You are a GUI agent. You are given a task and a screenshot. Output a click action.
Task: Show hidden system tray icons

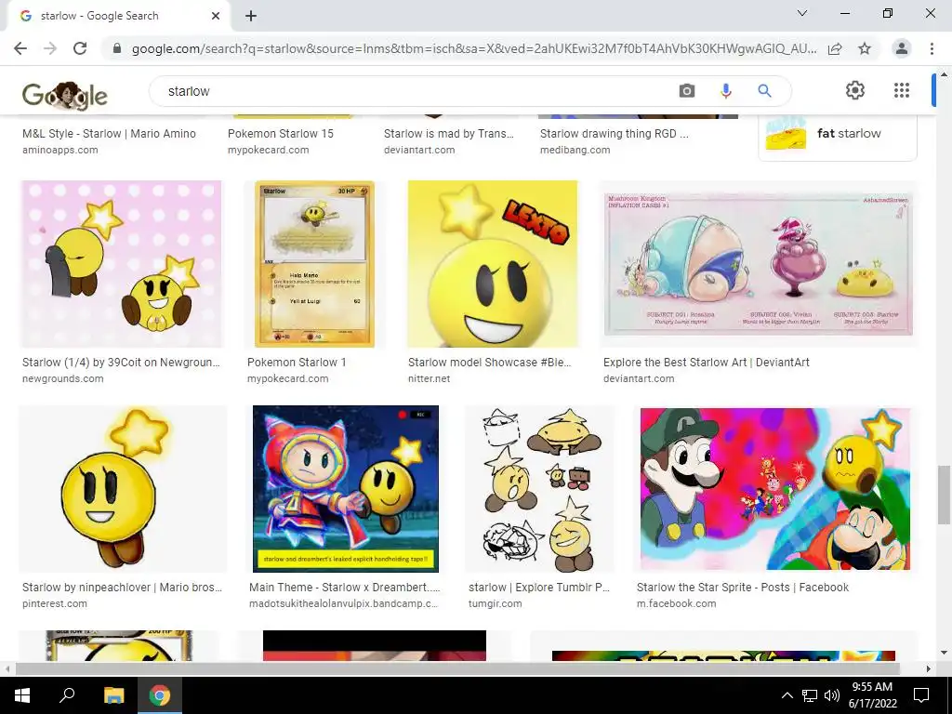pos(787,695)
